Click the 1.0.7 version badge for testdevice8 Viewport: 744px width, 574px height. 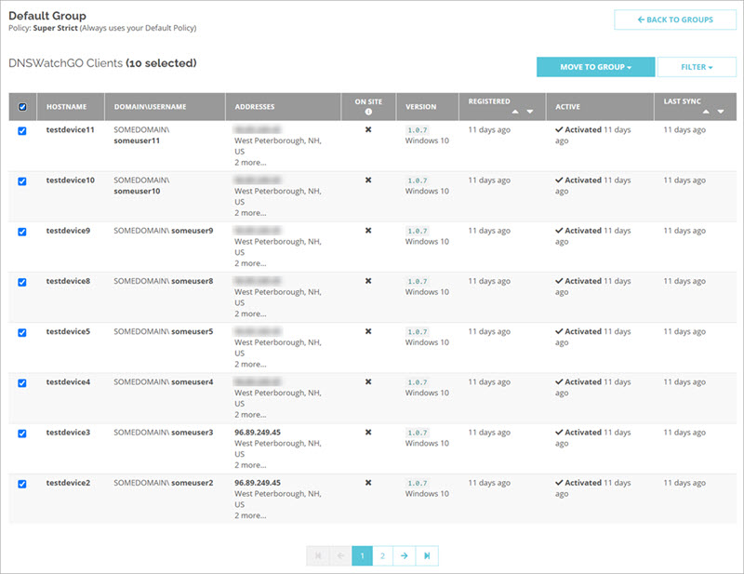click(x=418, y=280)
